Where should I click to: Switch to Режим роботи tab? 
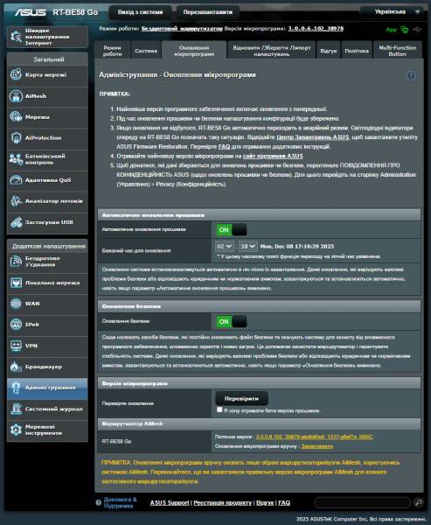click(x=113, y=51)
